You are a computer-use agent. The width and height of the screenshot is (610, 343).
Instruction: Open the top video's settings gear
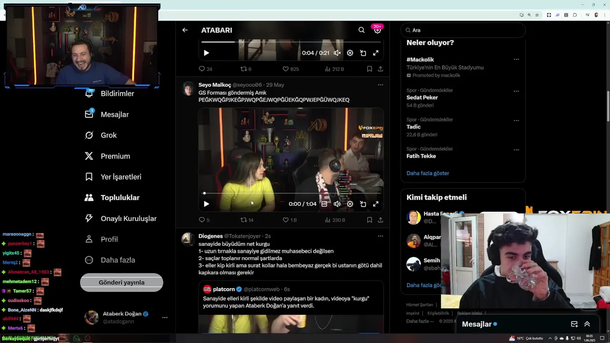coord(350,53)
